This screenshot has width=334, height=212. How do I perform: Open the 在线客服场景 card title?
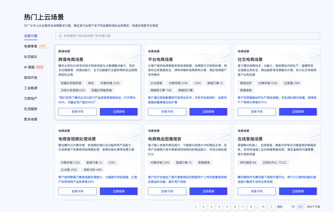point(250,139)
